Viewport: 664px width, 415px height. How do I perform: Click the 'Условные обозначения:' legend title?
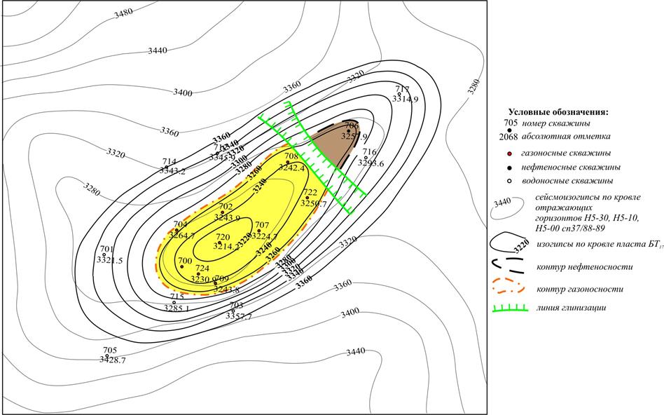[x=558, y=111]
